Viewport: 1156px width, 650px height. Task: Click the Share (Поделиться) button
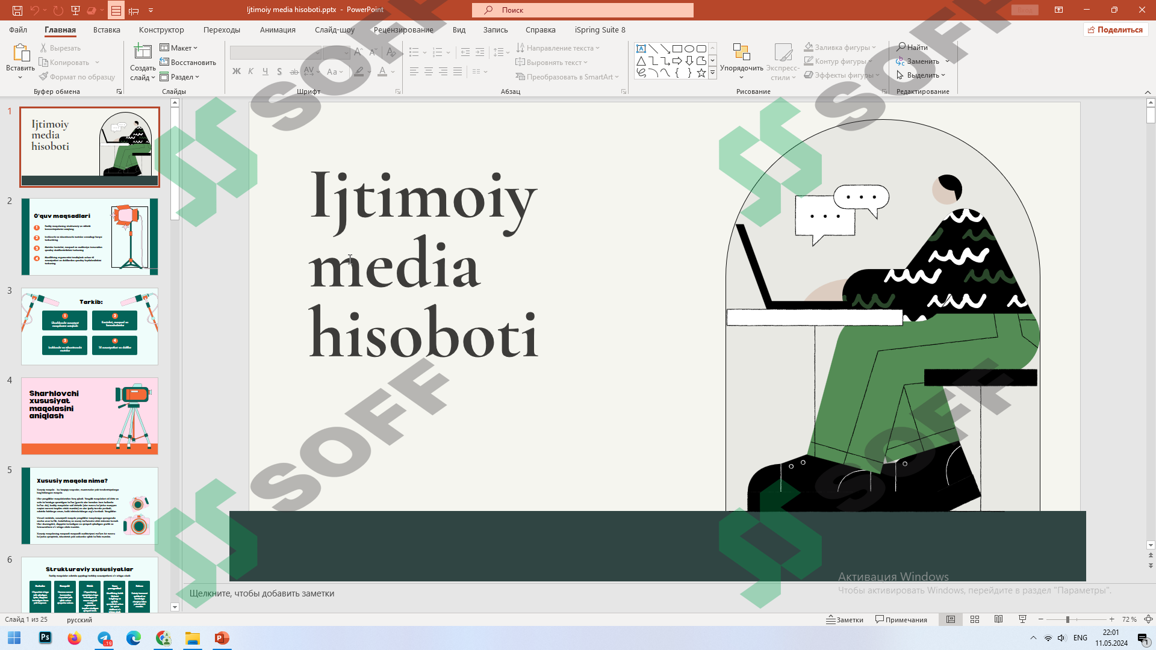(1116, 29)
